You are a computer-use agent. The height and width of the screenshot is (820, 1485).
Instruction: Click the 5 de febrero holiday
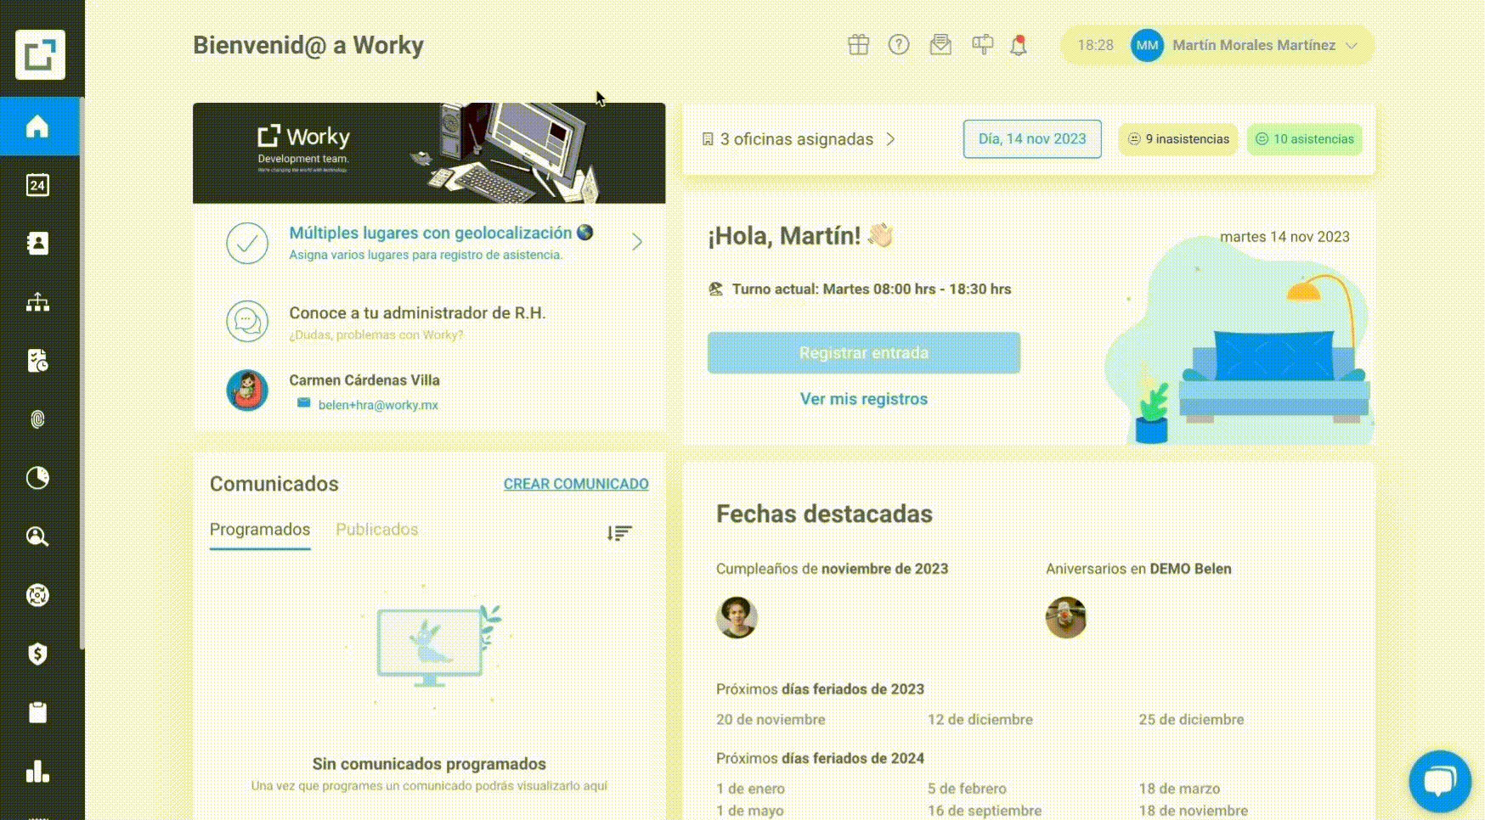pyautogui.click(x=967, y=789)
